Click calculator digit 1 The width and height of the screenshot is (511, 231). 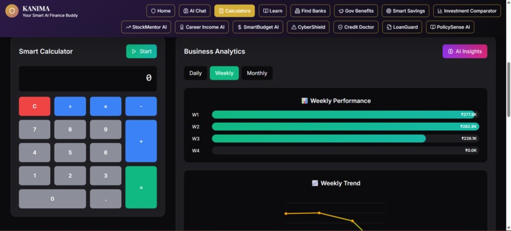(34, 176)
